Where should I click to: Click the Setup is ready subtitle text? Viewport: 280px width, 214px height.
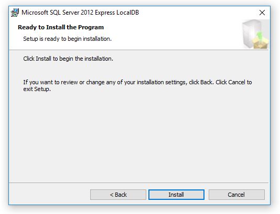67,39
